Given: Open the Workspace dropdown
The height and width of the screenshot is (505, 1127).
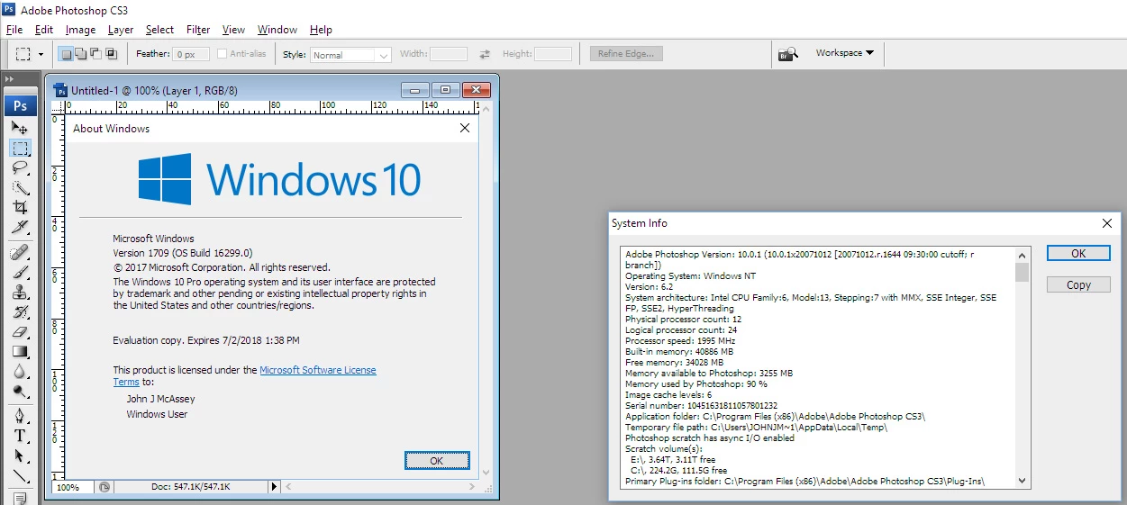Looking at the screenshot, I should point(844,53).
